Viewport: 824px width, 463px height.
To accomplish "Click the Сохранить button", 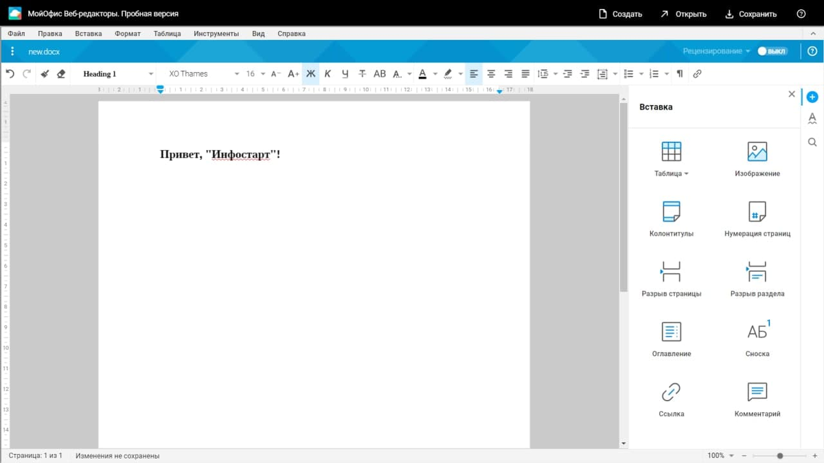I will tap(751, 14).
